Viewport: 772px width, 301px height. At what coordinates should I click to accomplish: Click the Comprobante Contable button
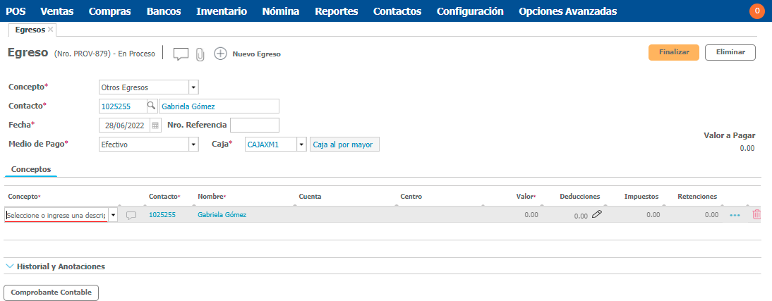tap(52, 292)
